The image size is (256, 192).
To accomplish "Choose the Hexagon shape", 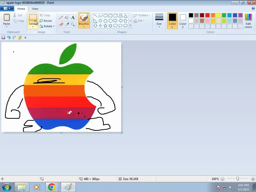I will [110, 21].
